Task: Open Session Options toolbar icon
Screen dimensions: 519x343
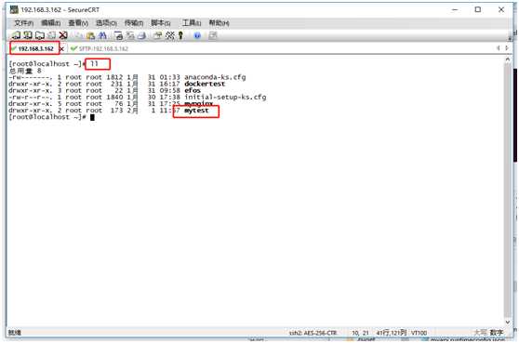Action: [158, 35]
